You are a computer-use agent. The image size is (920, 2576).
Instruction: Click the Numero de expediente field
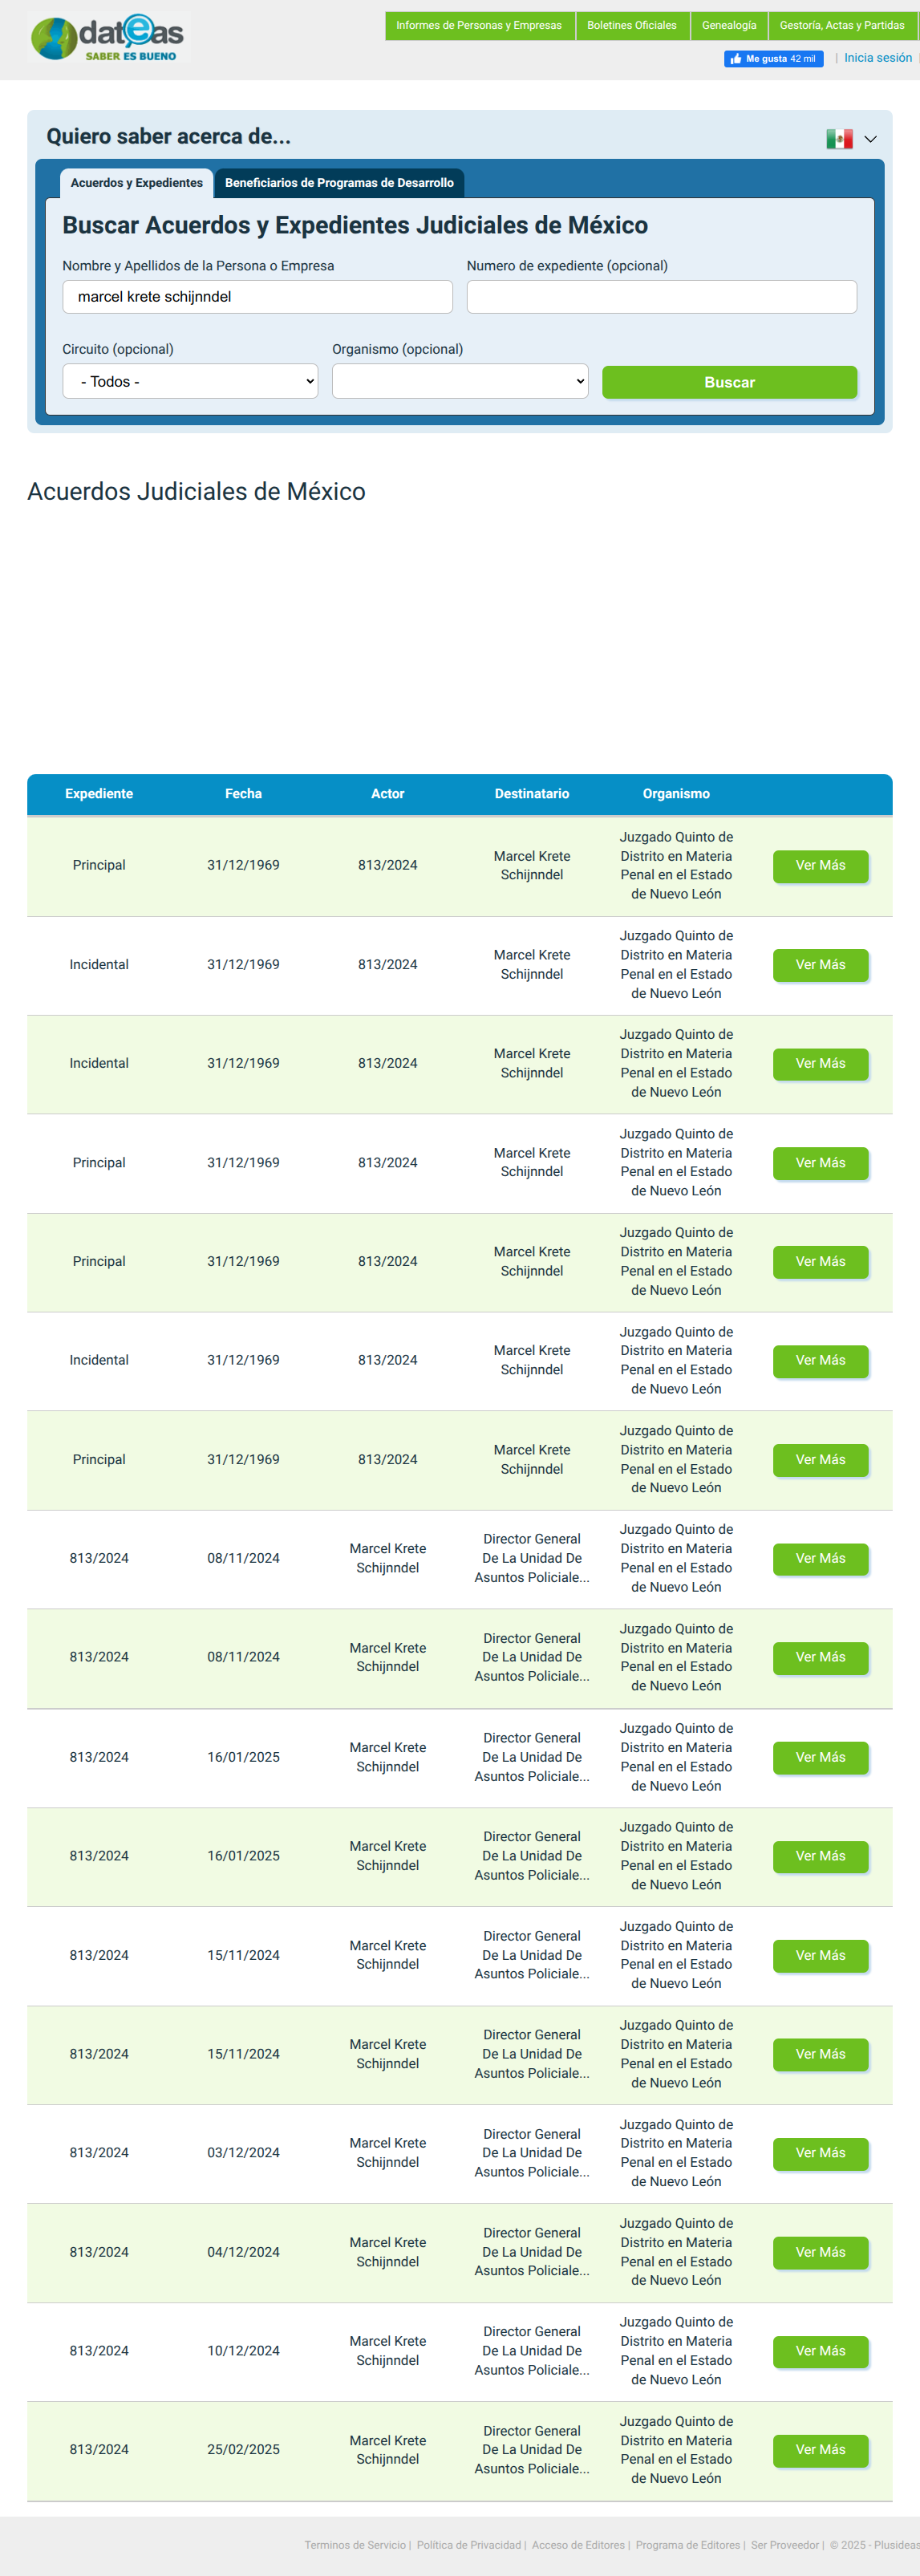point(661,297)
